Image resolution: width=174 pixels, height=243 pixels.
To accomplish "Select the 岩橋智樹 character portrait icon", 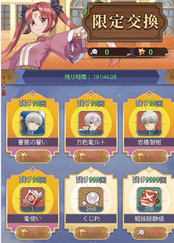I will point(149,123).
